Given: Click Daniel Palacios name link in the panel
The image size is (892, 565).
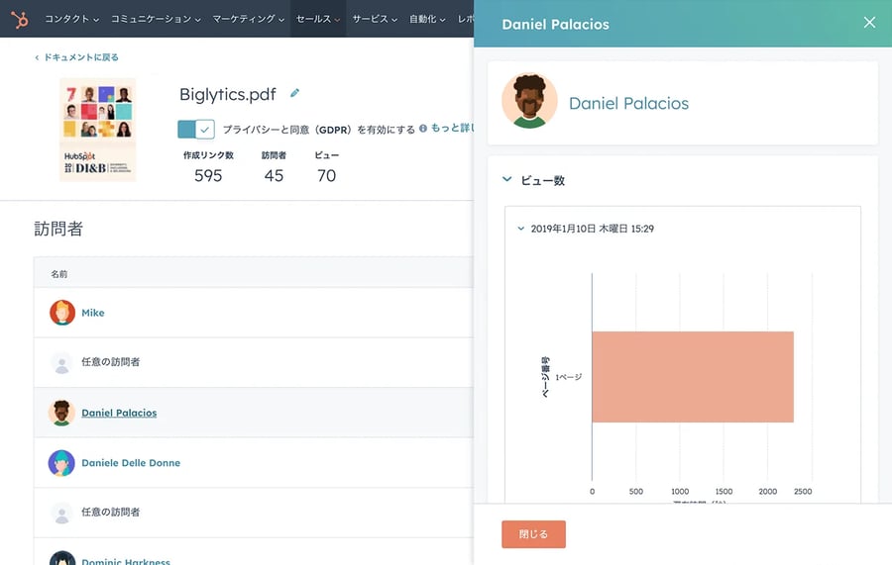Looking at the screenshot, I should point(628,103).
